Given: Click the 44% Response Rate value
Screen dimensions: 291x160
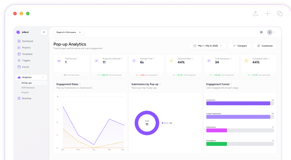Looking at the screenshot, I should pos(181,62).
